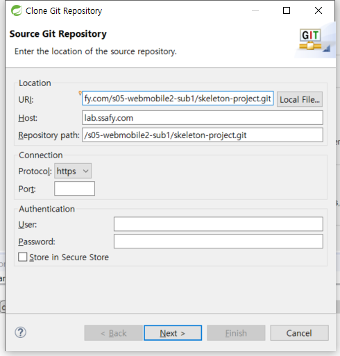The height and width of the screenshot is (356, 340).
Task: Close the Clone Git Repository dialog
Action: (318, 10)
